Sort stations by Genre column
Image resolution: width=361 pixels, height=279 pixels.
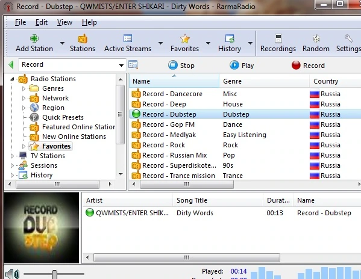pyautogui.click(x=265, y=81)
